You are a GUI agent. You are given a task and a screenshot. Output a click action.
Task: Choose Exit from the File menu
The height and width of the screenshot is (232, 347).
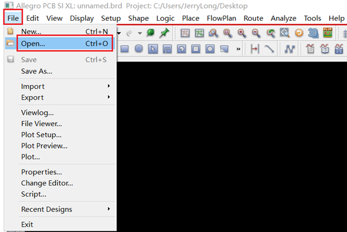(x=27, y=224)
